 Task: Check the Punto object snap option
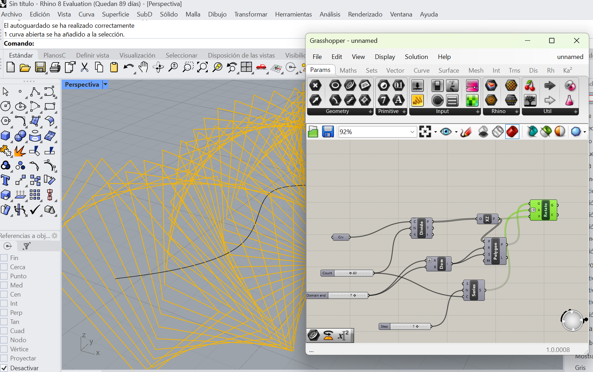[x=4, y=276]
